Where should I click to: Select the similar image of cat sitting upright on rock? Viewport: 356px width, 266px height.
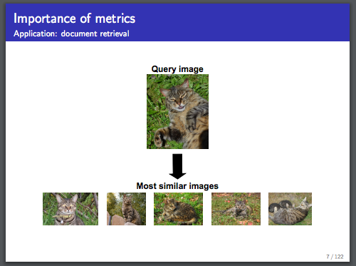(x=126, y=209)
